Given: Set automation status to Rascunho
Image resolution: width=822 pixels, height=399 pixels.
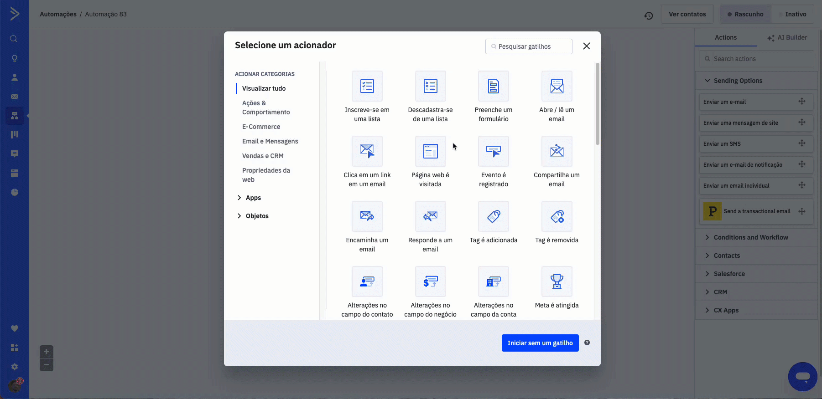Looking at the screenshot, I should (x=745, y=15).
